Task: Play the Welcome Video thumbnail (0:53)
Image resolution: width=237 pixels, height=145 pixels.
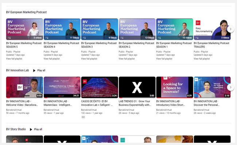Action: click(24, 87)
